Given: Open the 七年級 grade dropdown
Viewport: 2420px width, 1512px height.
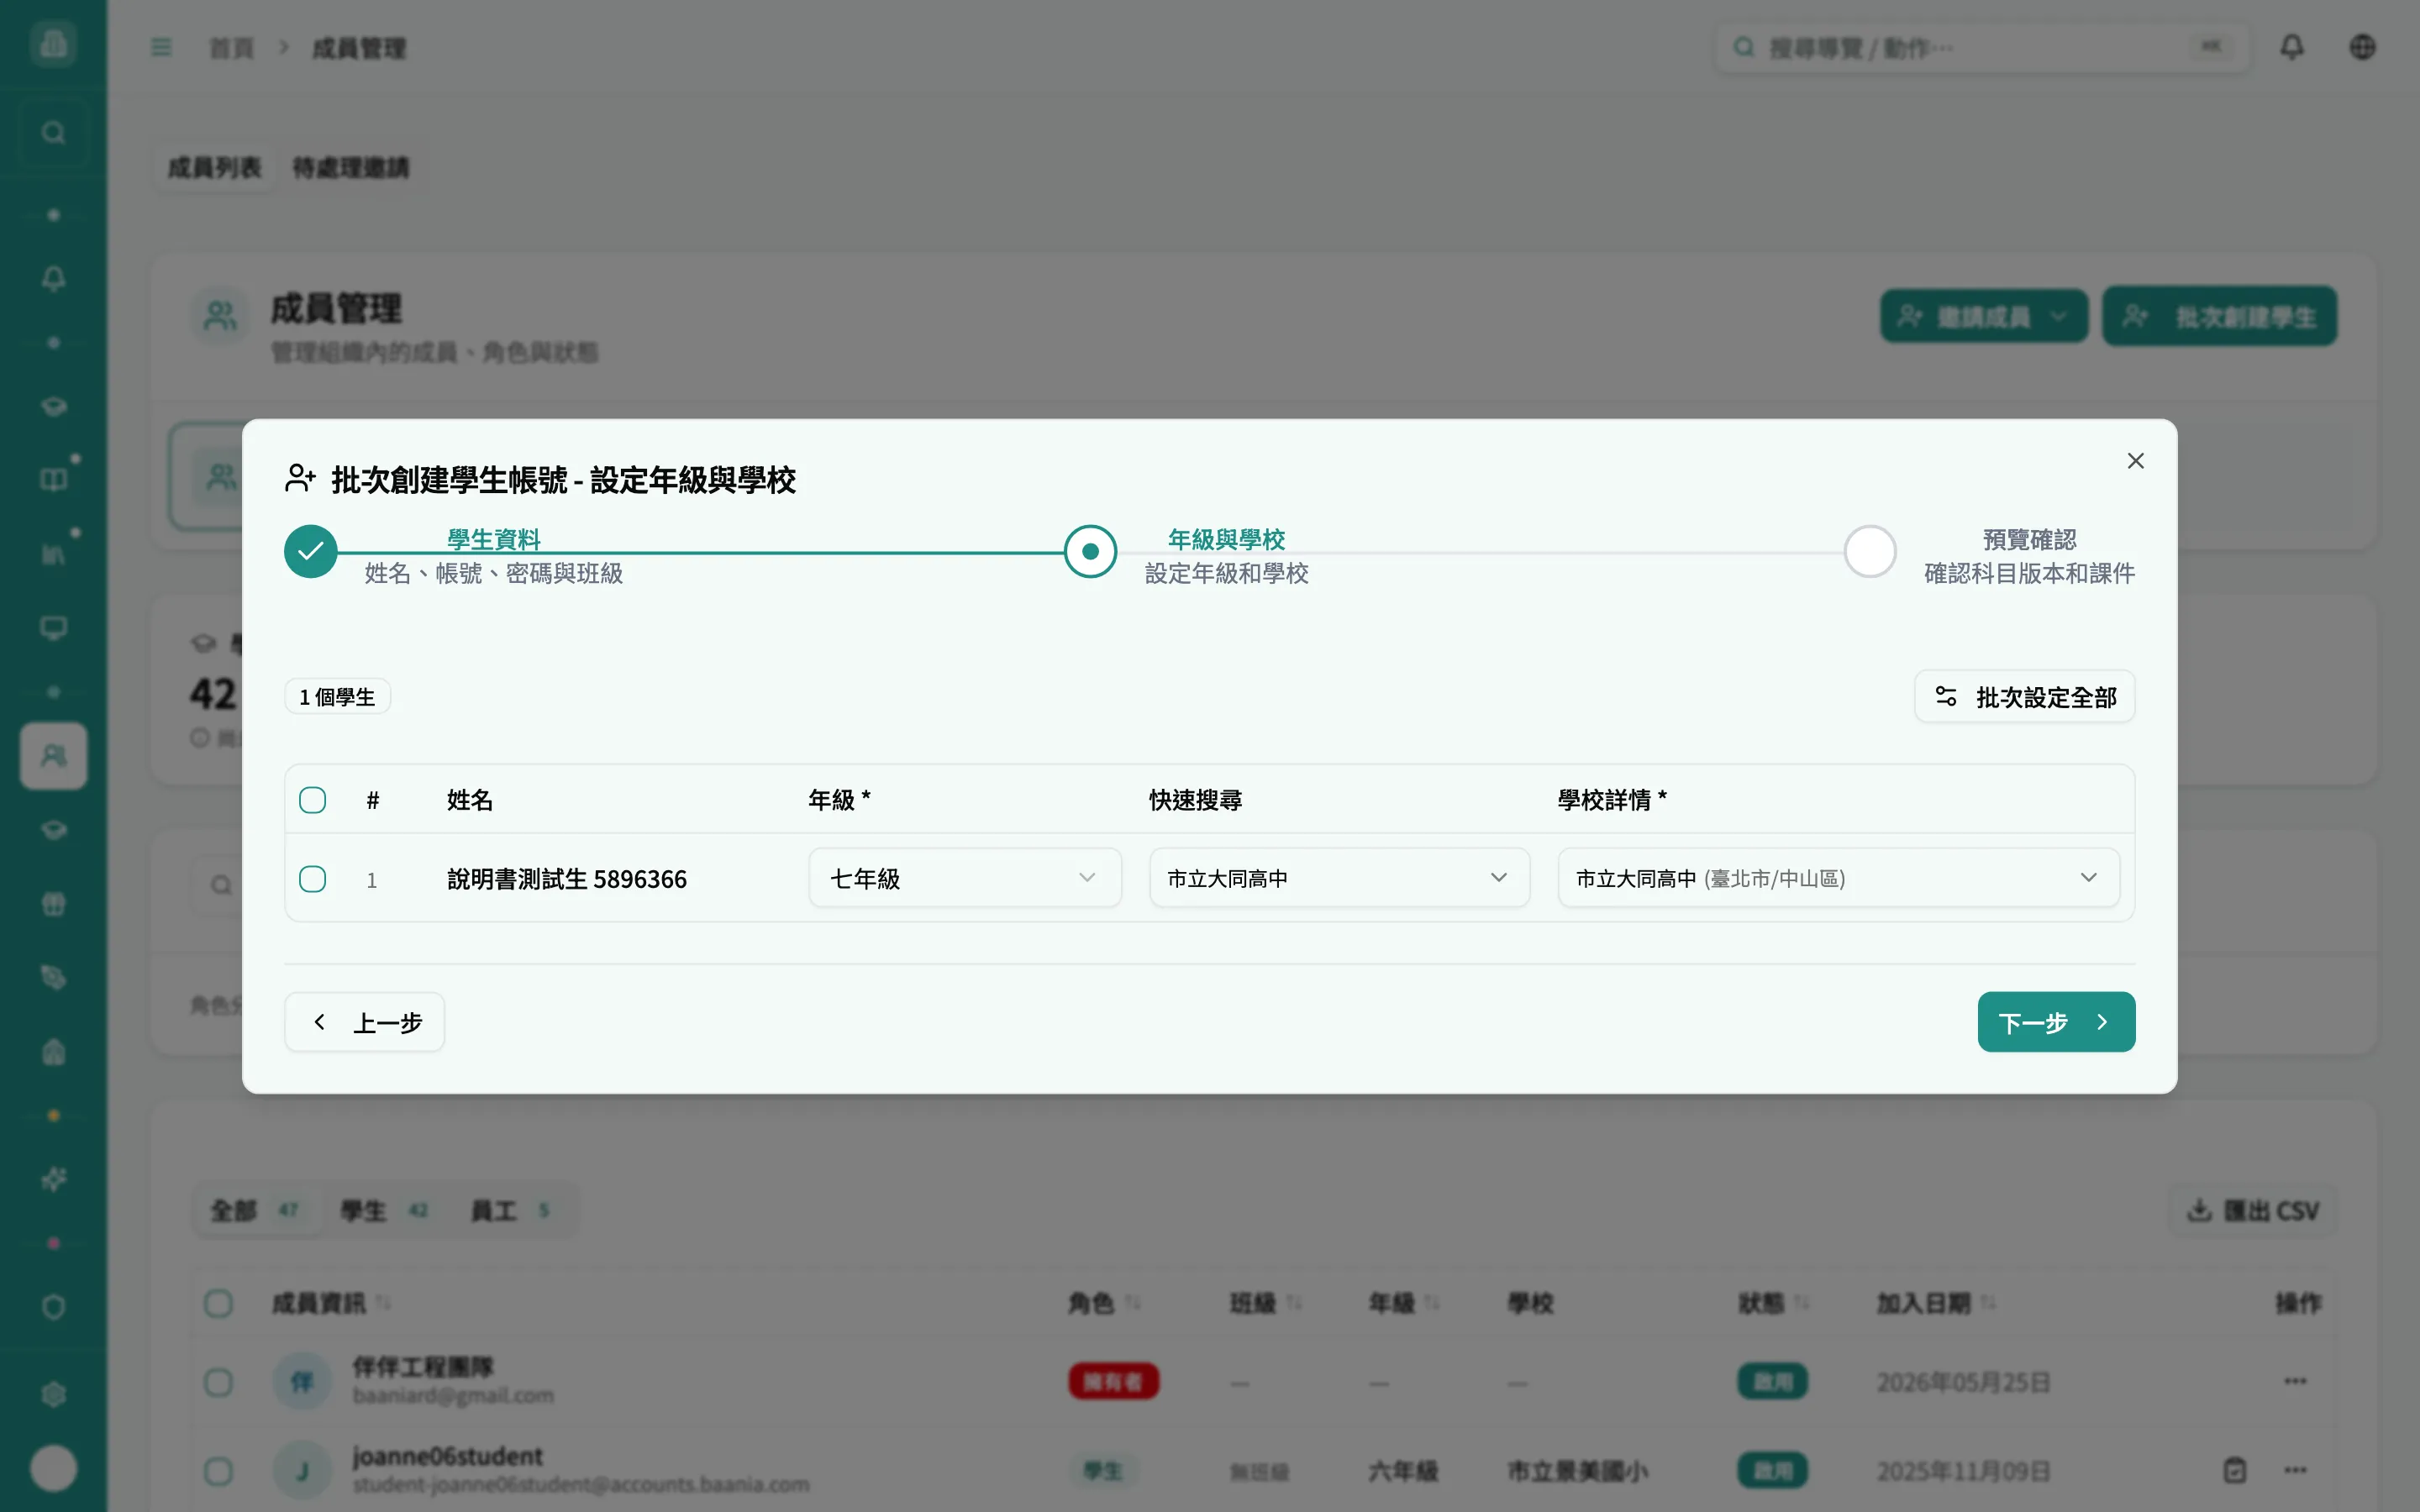Looking at the screenshot, I should click(964, 878).
